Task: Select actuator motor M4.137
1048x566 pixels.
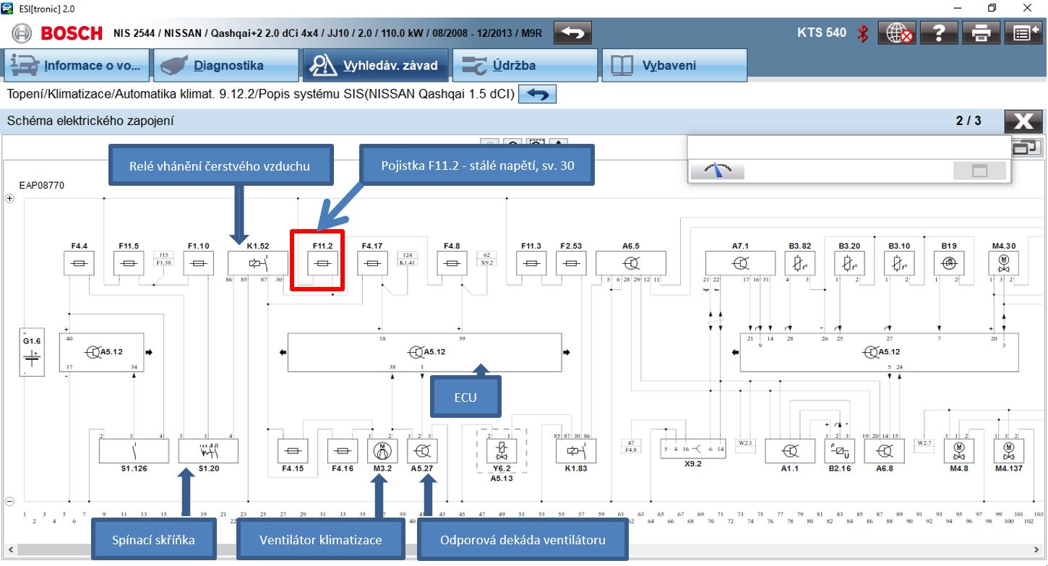Action: 1008,451
